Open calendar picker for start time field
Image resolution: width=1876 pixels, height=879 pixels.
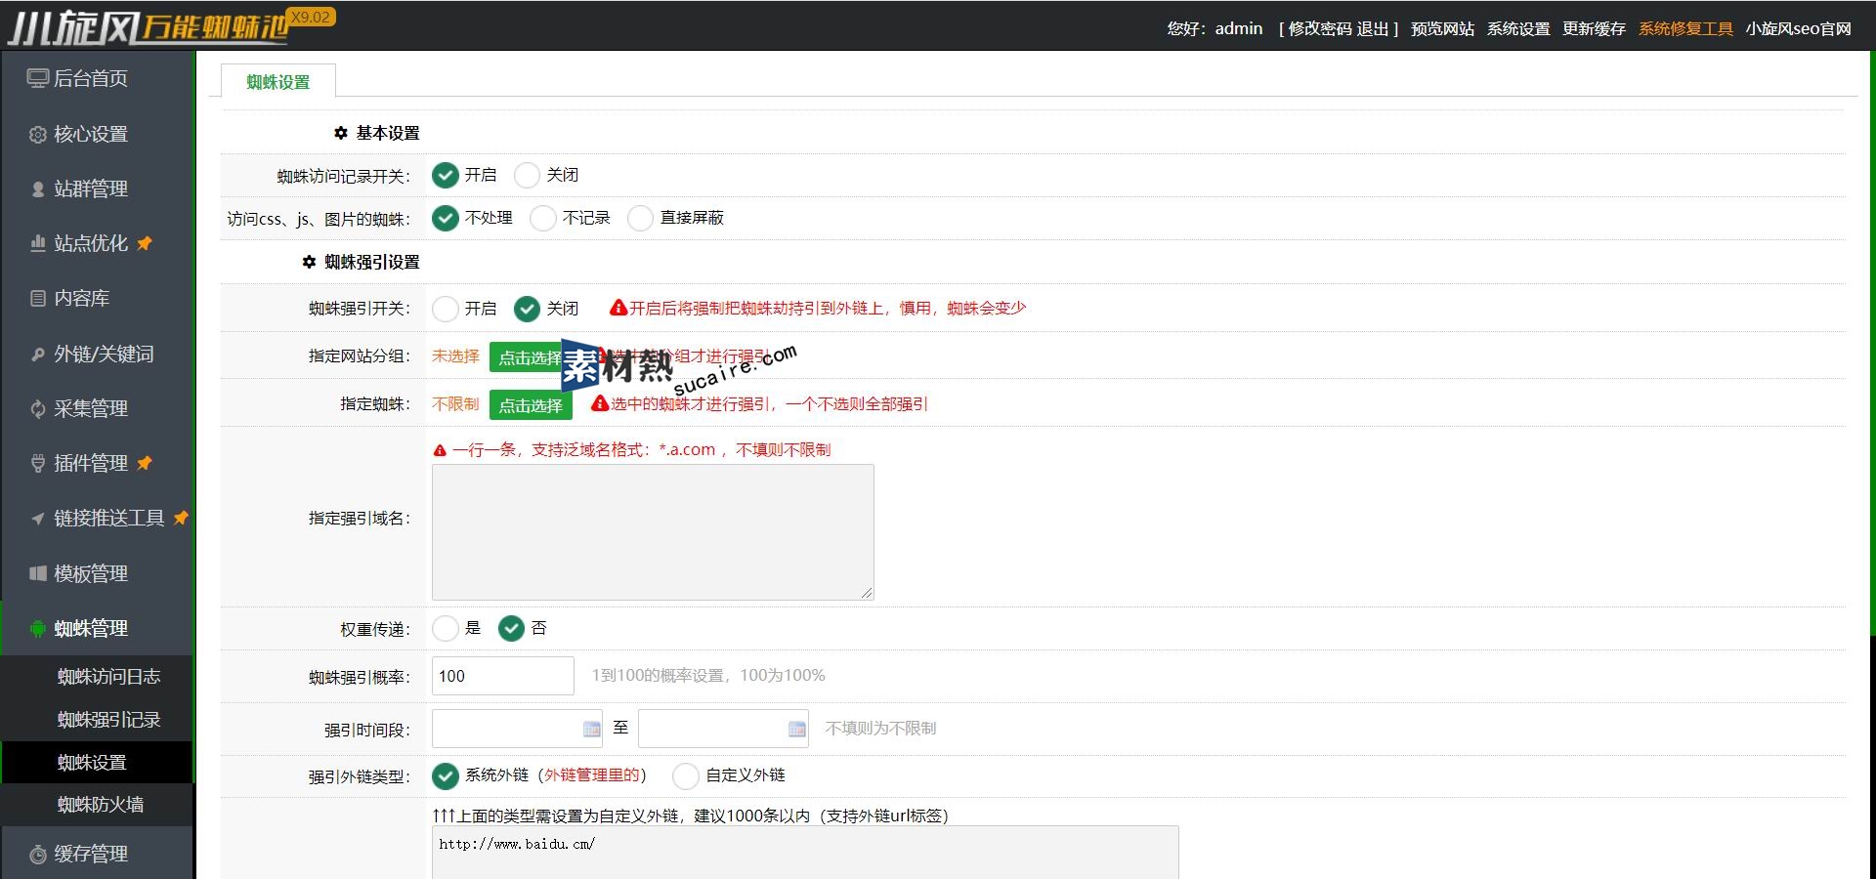tap(591, 729)
